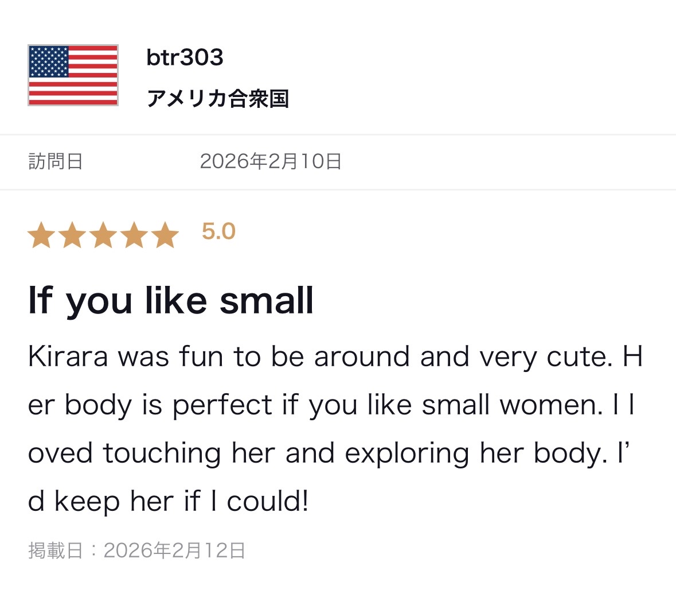This screenshot has height=597, width=676.
Task: Click the first rating star
Action: point(41,235)
